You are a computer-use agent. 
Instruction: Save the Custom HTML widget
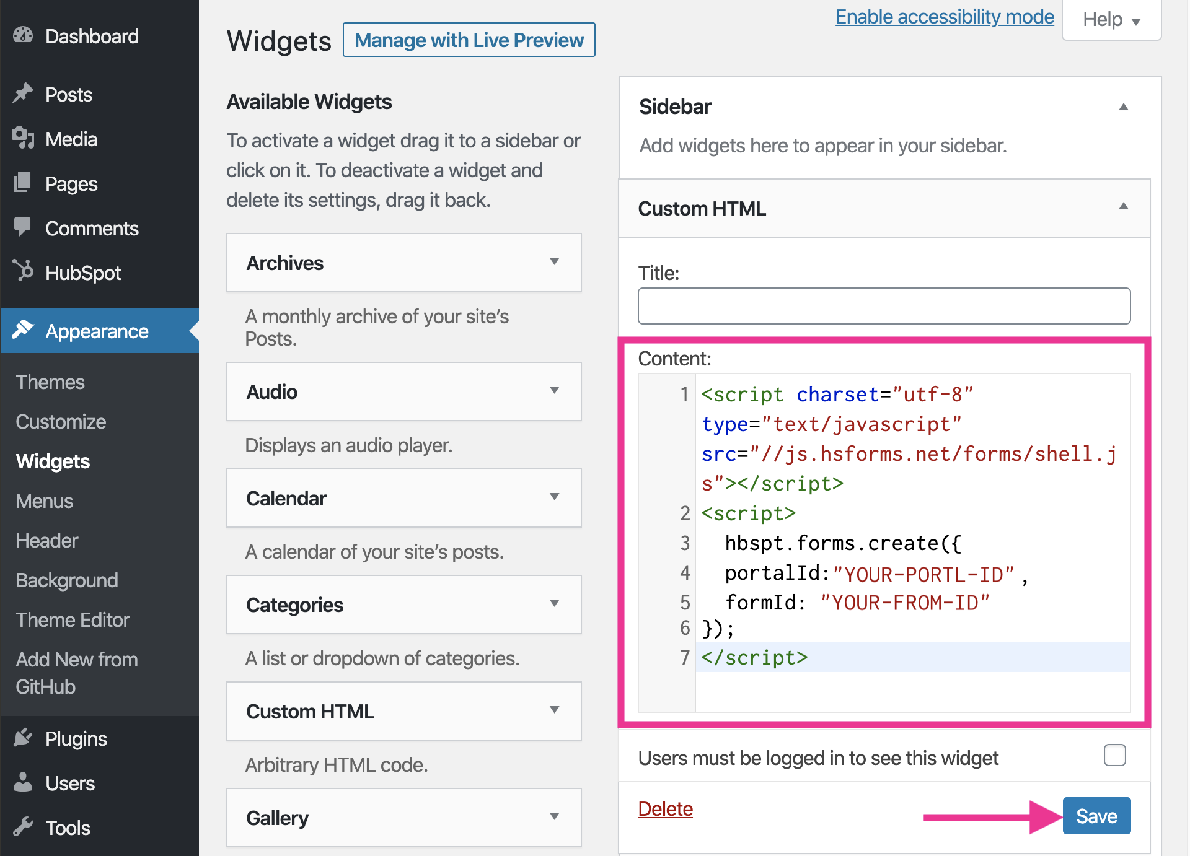[x=1096, y=816]
